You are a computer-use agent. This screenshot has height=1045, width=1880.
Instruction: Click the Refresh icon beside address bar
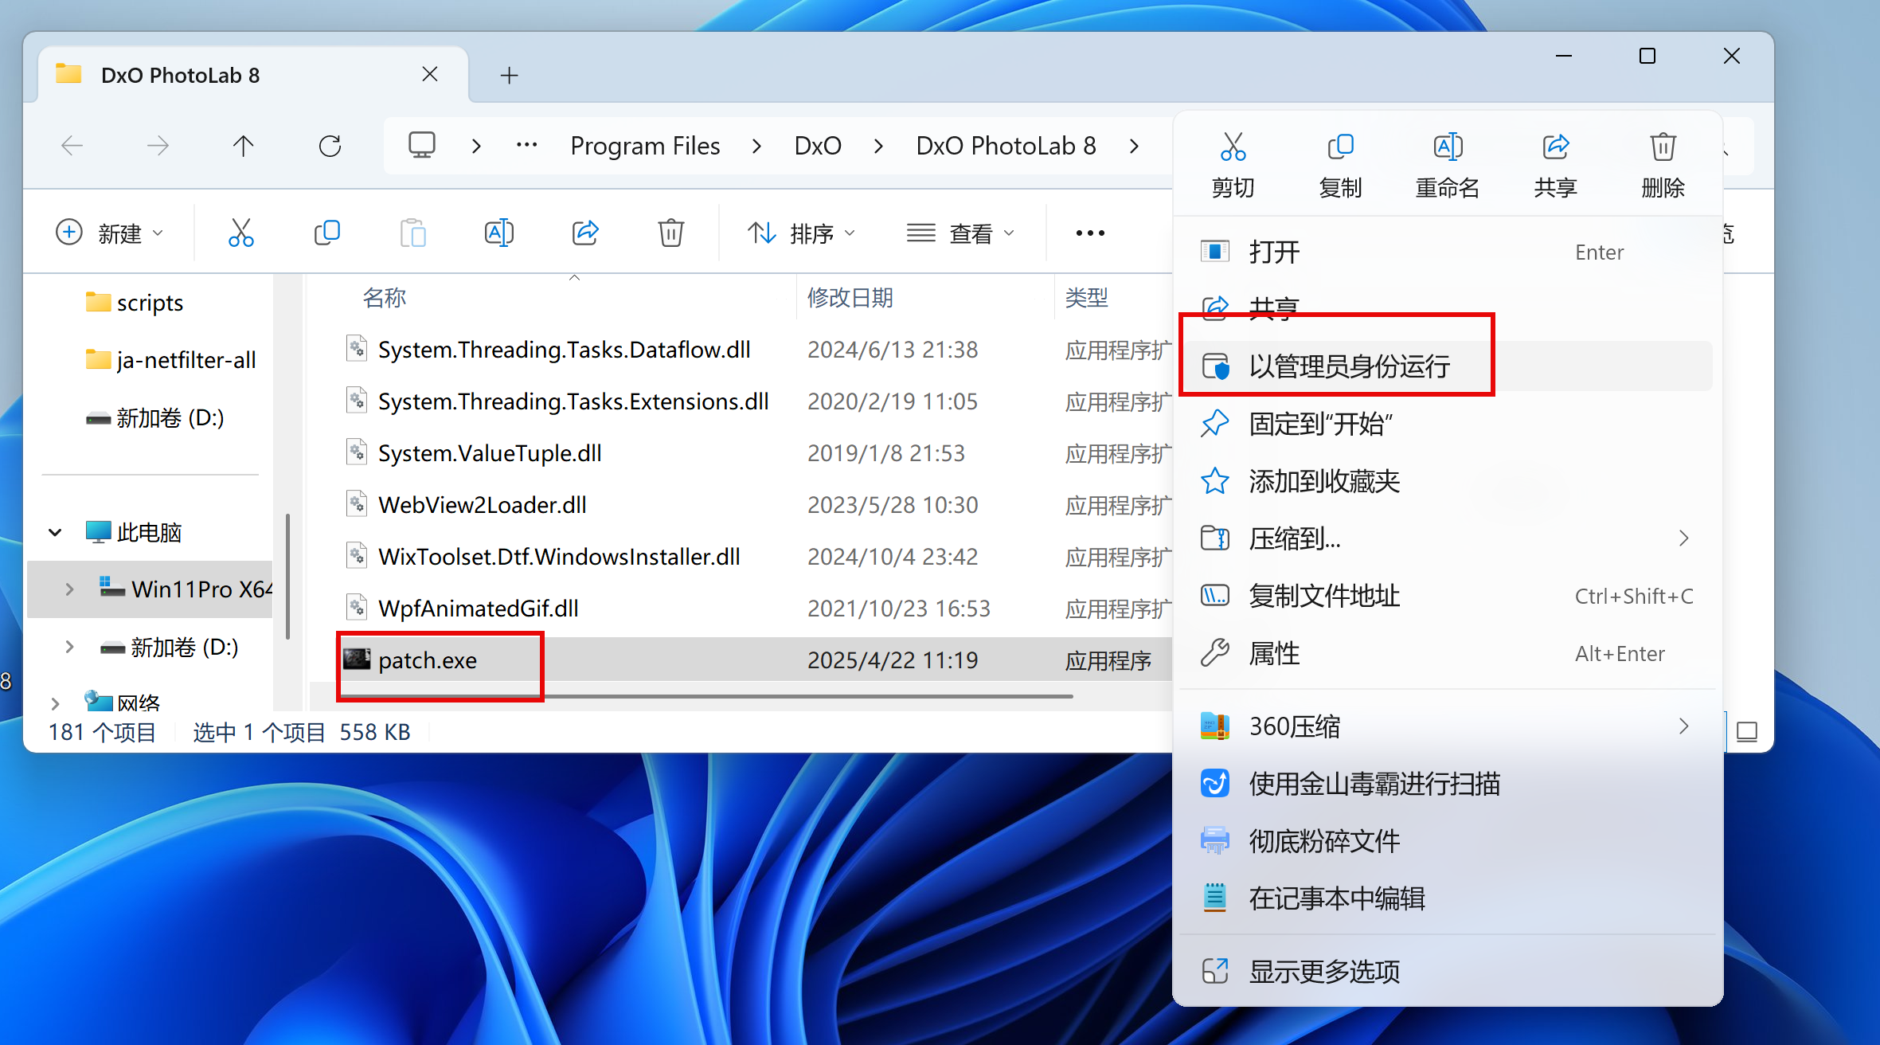(330, 146)
